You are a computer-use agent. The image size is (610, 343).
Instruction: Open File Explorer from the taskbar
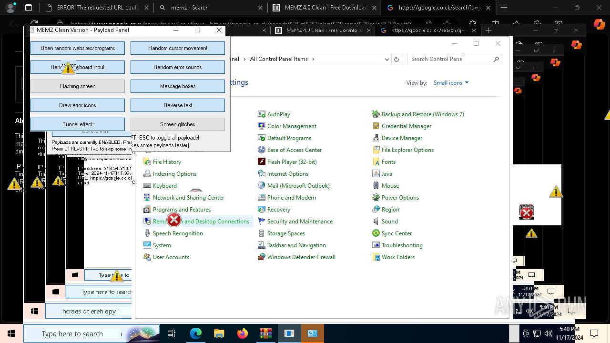click(x=219, y=333)
